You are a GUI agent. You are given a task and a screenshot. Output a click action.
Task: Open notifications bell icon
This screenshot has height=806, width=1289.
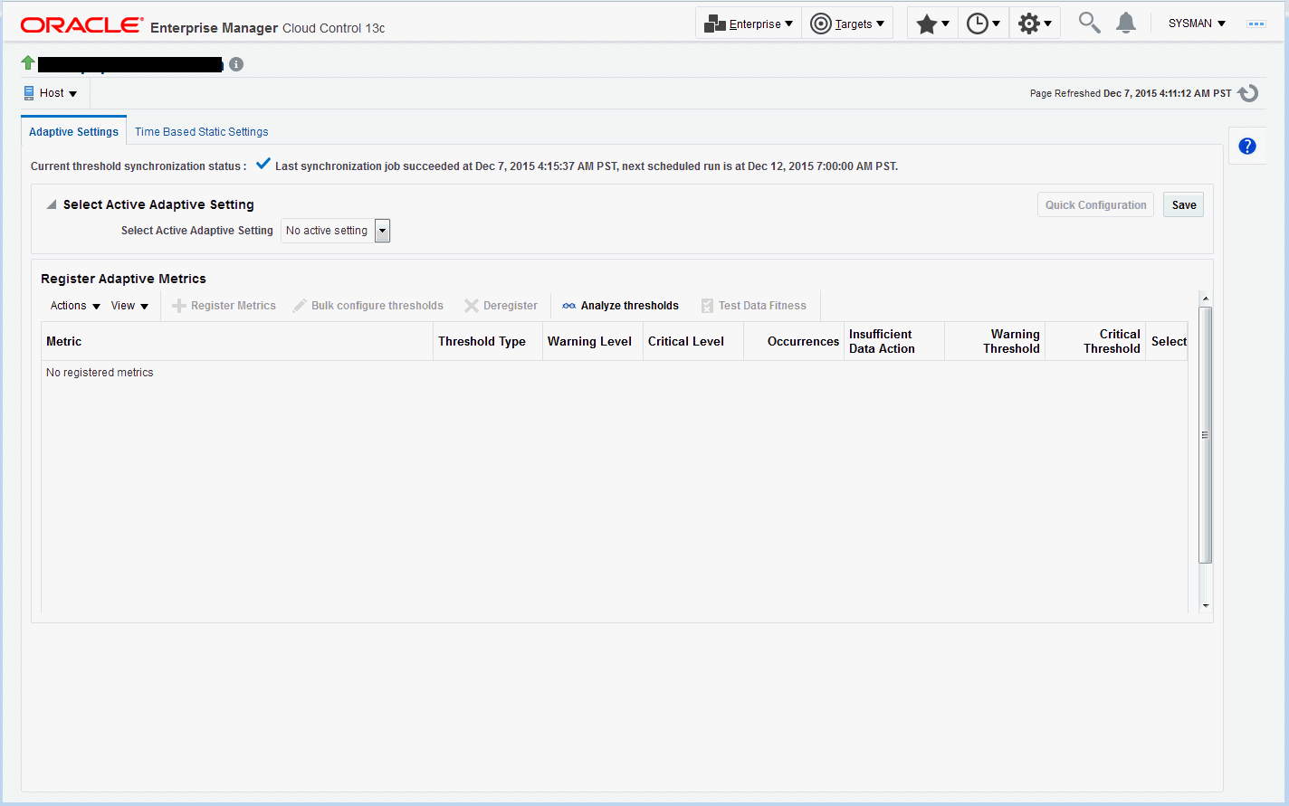click(x=1126, y=23)
